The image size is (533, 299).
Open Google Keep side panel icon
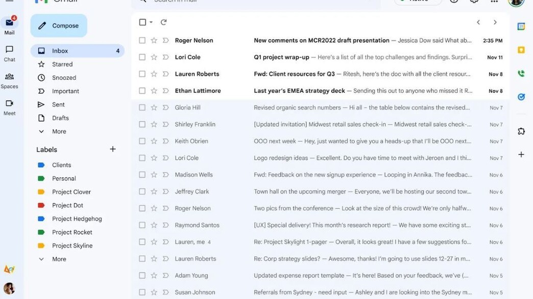(x=521, y=50)
